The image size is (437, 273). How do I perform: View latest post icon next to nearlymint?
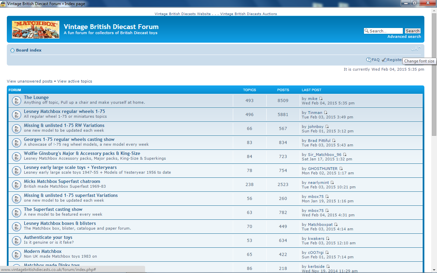click(x=333, y=183)
